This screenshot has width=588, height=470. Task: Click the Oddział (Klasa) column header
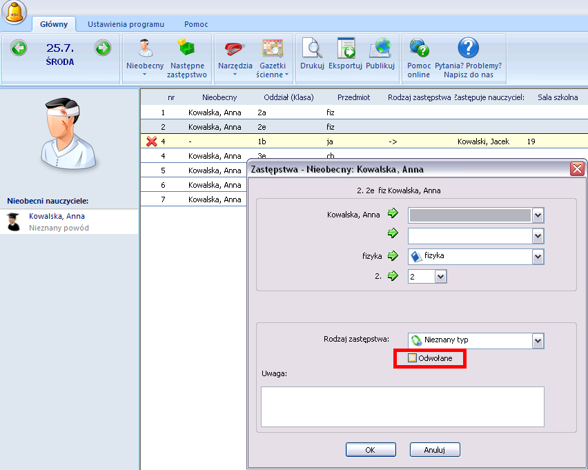(288, 97)
